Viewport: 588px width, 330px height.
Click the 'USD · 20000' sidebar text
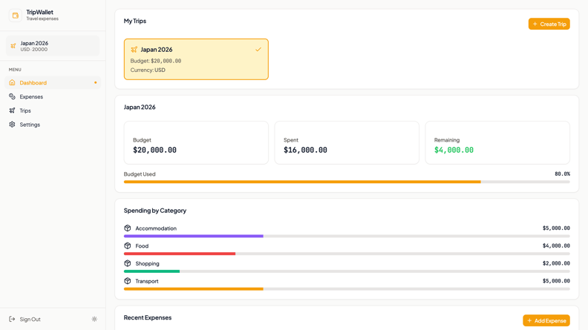(33, 50)
